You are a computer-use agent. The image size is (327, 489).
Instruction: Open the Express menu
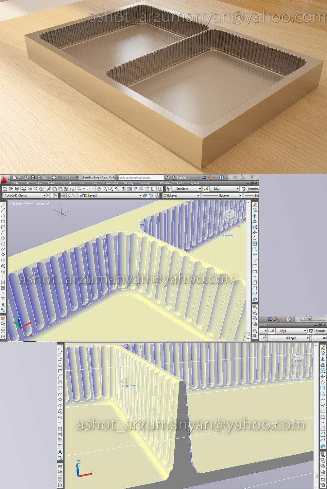(194, 183)
